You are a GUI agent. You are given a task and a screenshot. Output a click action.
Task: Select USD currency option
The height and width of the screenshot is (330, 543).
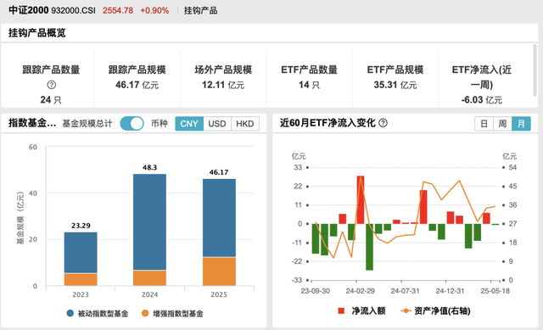(x=217, y=124)
